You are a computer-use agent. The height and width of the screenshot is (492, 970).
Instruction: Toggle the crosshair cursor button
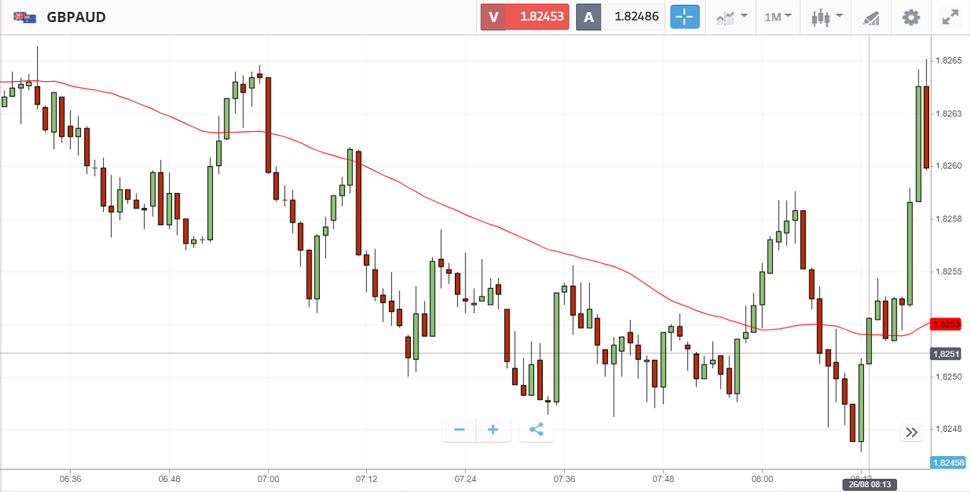click(x=685, y=17)
